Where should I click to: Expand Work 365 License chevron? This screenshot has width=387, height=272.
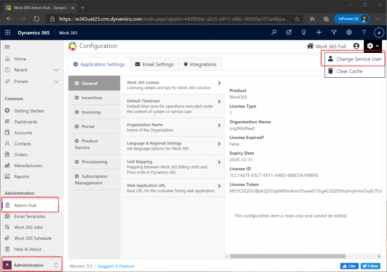point(219,83)
